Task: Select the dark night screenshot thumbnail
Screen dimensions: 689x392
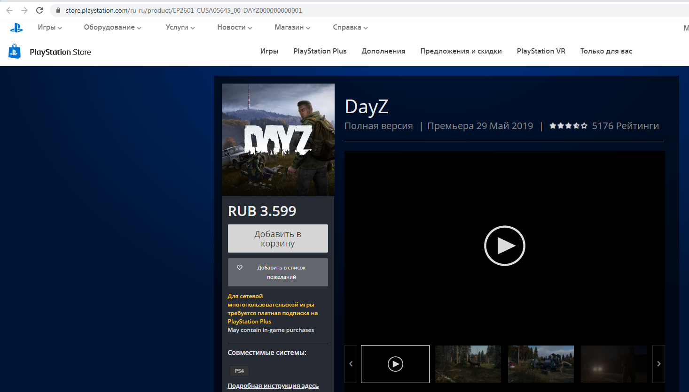Action: point(614,364)
